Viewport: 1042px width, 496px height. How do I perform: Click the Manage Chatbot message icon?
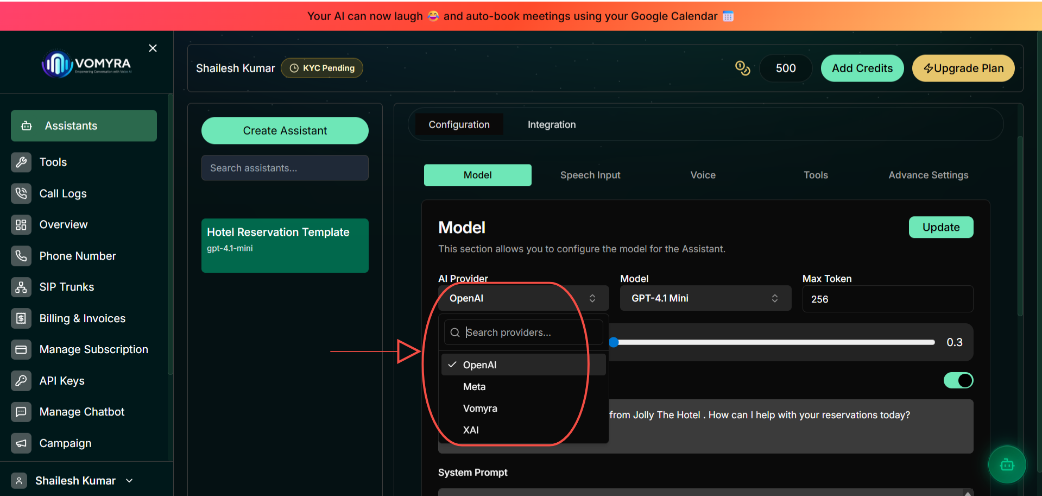coord(21,412)
